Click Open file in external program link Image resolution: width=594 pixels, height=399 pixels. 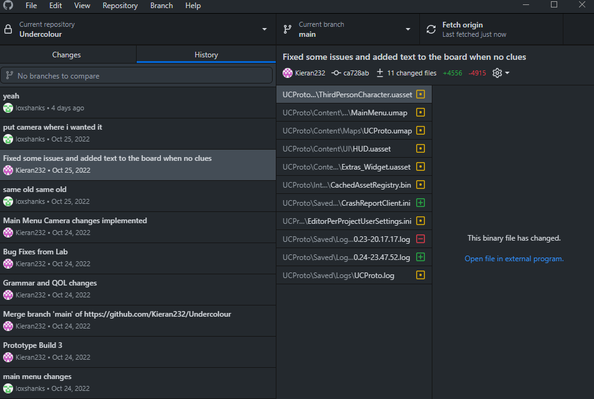(514, 259)
